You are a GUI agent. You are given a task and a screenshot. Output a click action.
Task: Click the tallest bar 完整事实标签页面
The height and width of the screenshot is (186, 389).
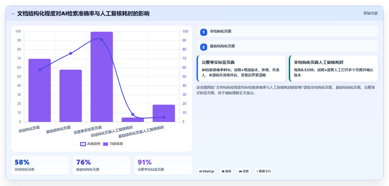coord(102,77)
